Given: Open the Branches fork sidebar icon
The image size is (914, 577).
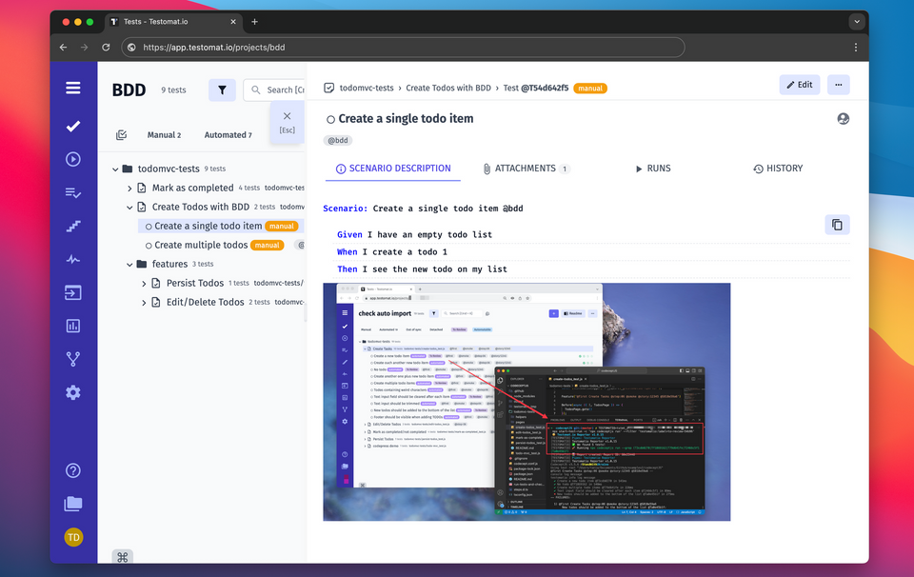Looking at the screenshot, I should coord(73,359).
